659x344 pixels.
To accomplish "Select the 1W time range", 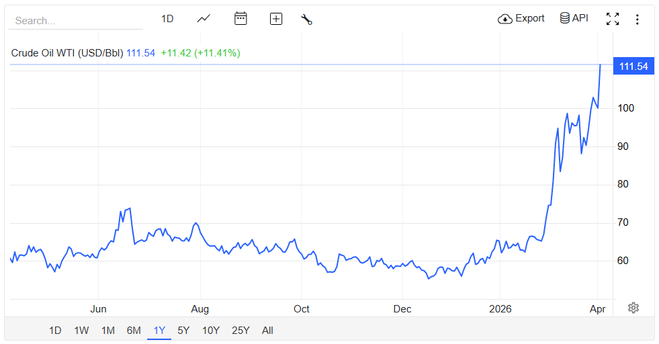I will click(81, 330).
